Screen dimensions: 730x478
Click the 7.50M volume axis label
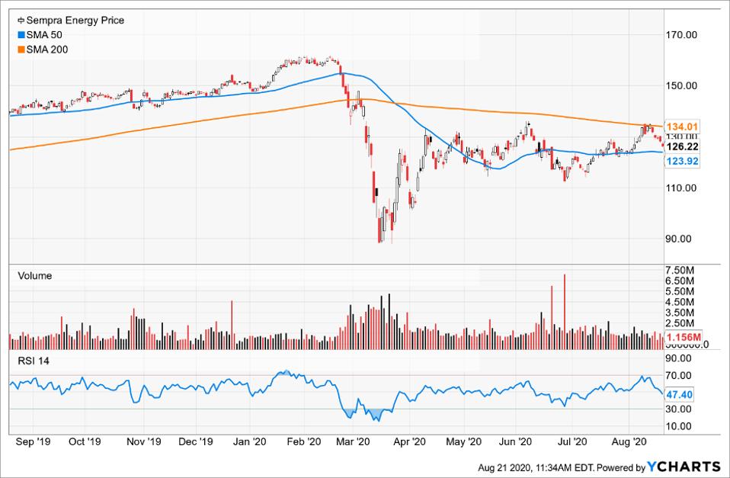pos(680,271)
